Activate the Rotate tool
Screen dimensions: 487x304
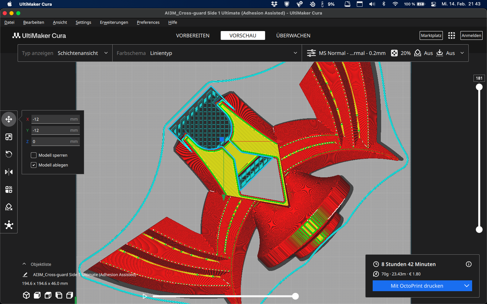pos(9,154)
